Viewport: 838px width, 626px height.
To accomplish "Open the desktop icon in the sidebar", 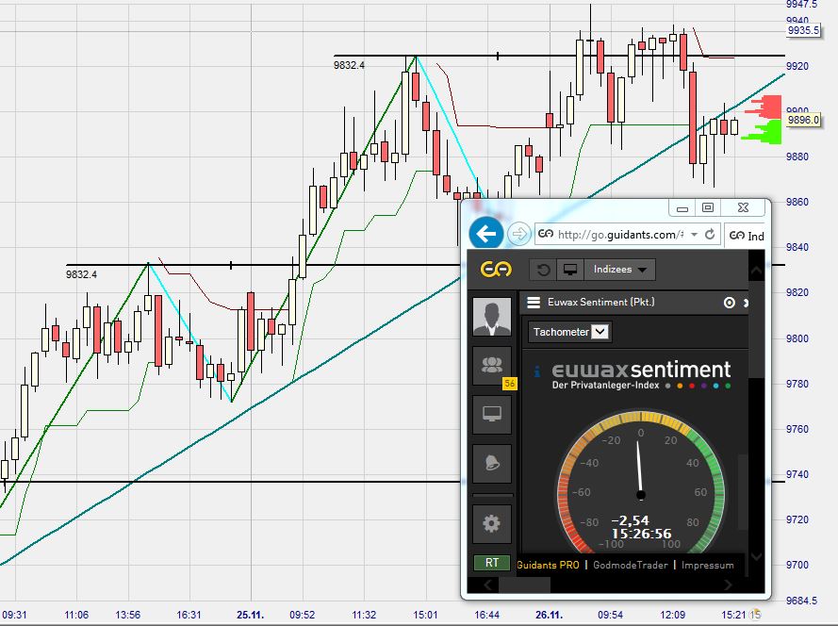I will [492, 414].
